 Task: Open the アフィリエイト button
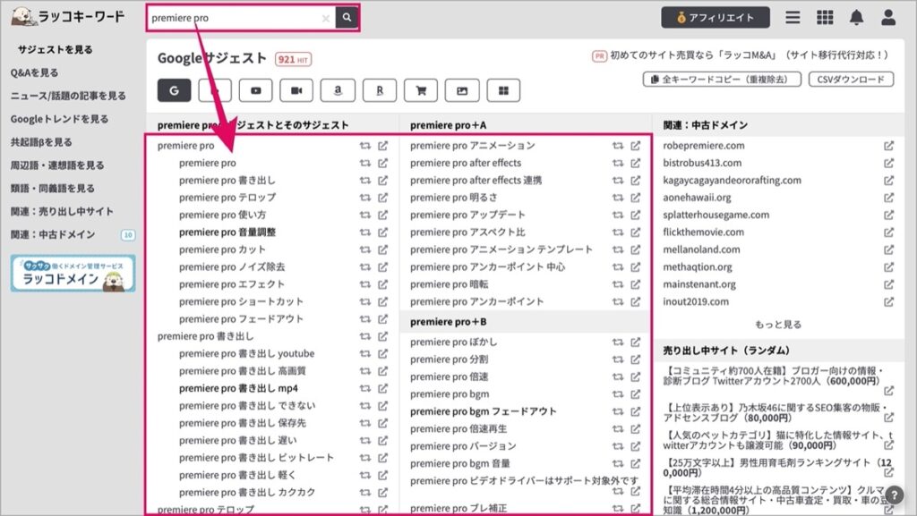pos(716,18)
